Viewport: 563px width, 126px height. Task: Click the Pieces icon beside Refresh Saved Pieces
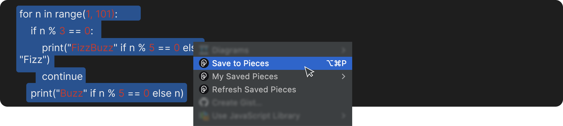(204, 90)
